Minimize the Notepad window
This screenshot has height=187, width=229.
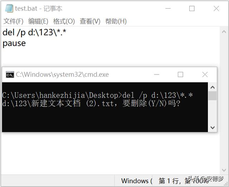[168, 9]
